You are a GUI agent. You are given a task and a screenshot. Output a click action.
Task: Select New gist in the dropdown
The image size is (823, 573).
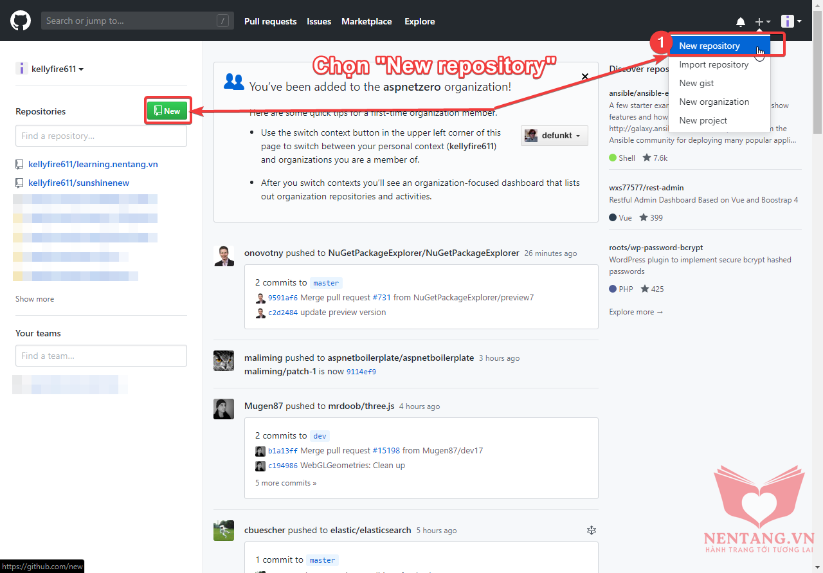click(696, 83)
